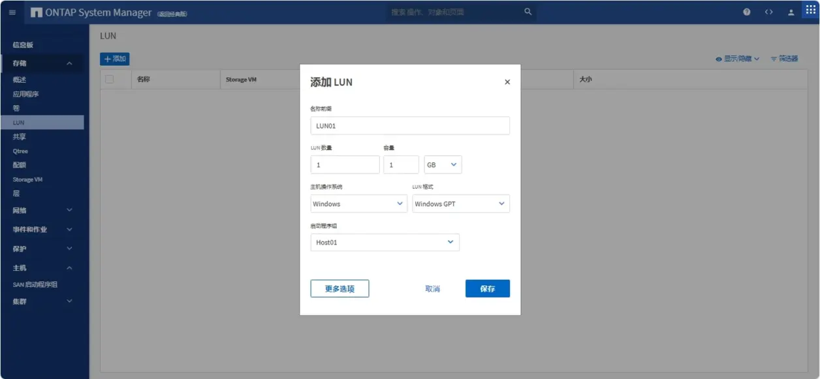Click the 更多选项 button

339,288
